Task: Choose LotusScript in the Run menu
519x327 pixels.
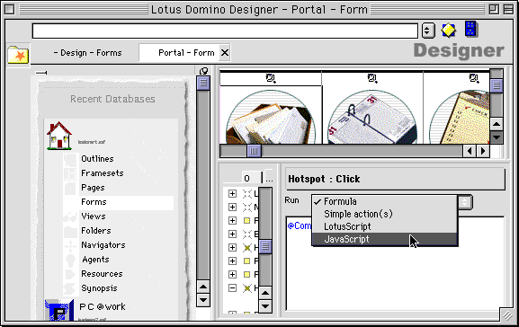Action: point(385,226)
